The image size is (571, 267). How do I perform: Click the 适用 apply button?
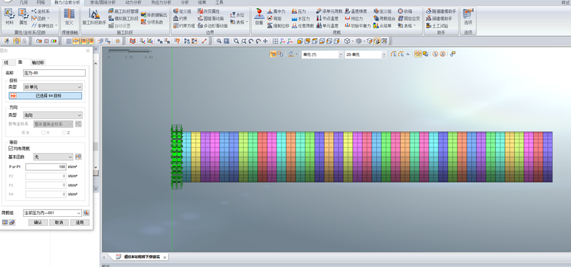click(x=80, y=222)
